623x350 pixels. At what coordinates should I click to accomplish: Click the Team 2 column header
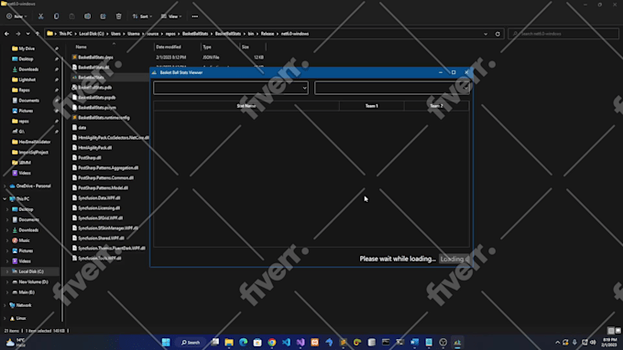click(x=436, y=106)
